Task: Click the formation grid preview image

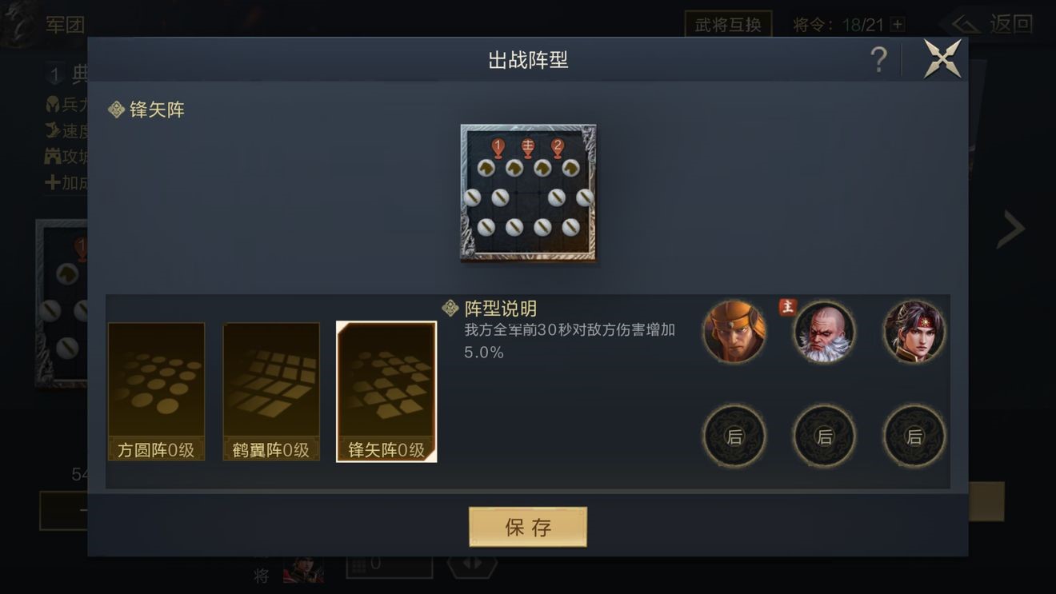Action: (x=529, y=193)
